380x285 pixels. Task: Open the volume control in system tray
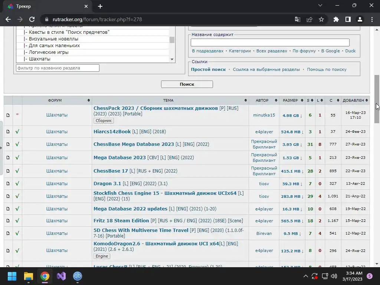(334, 276)
